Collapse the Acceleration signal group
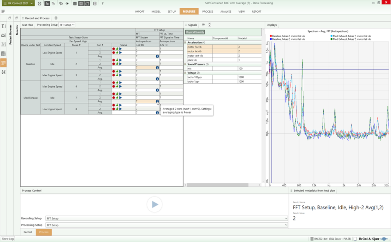Viewport: 391px width, 242px height. (185, 43)
